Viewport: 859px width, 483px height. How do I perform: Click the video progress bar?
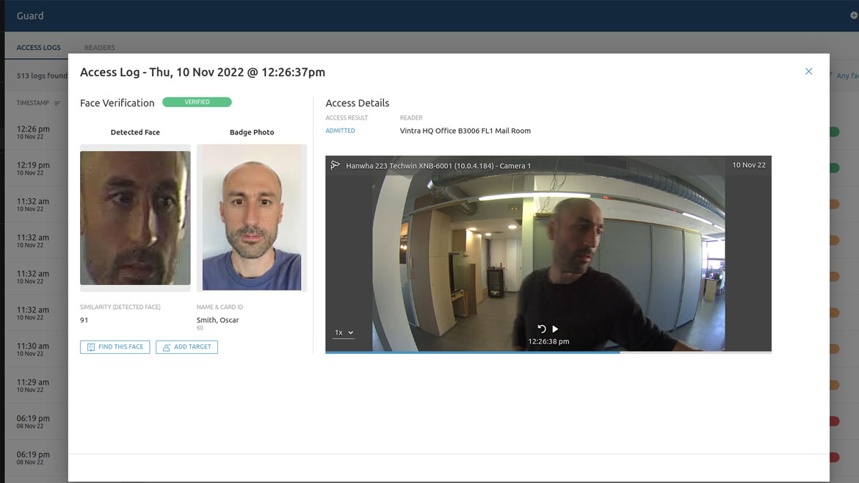point(548,352)
